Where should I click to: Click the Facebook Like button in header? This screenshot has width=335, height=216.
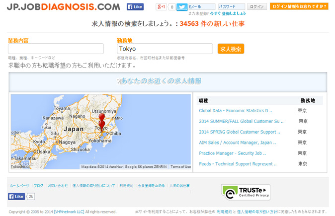click(135, 7)
